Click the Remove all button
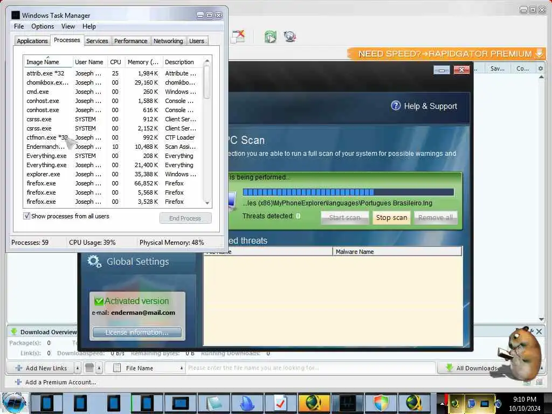The image size is (552, 414). pyautogui.click(x=436, y=218)
